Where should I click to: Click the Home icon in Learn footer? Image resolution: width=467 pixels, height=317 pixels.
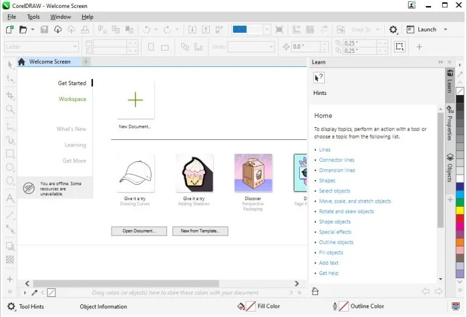point(315,291)
